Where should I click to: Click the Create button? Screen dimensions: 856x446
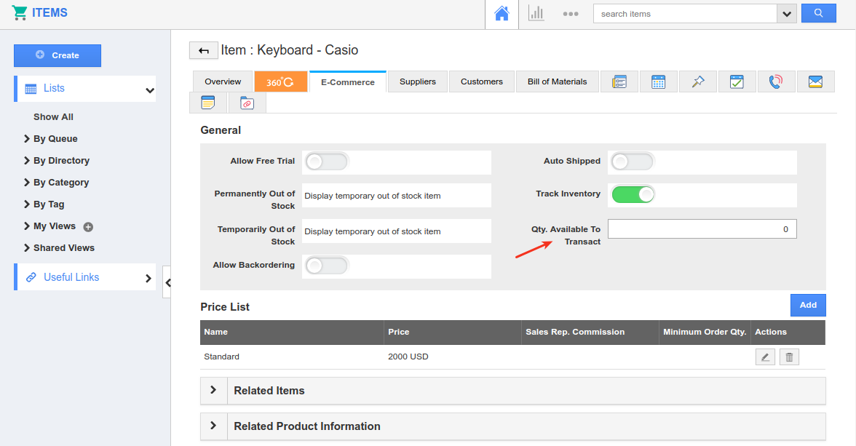point(58,56)
